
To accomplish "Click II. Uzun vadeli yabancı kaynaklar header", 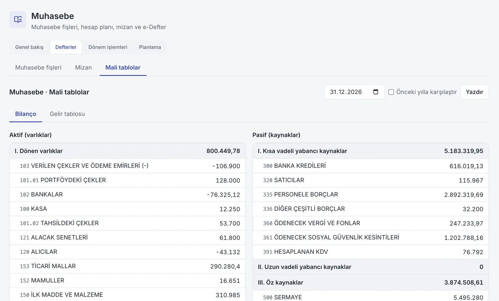I will pyautogui.click(x=370, y=267).
